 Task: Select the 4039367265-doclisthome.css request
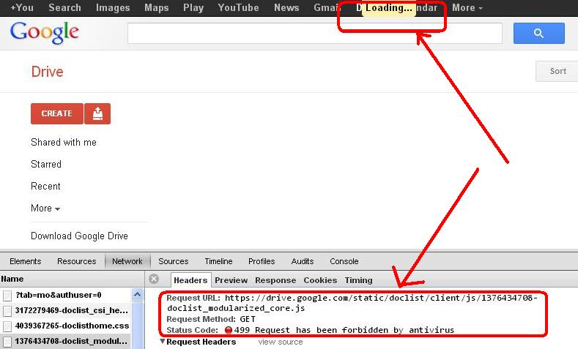72,326
